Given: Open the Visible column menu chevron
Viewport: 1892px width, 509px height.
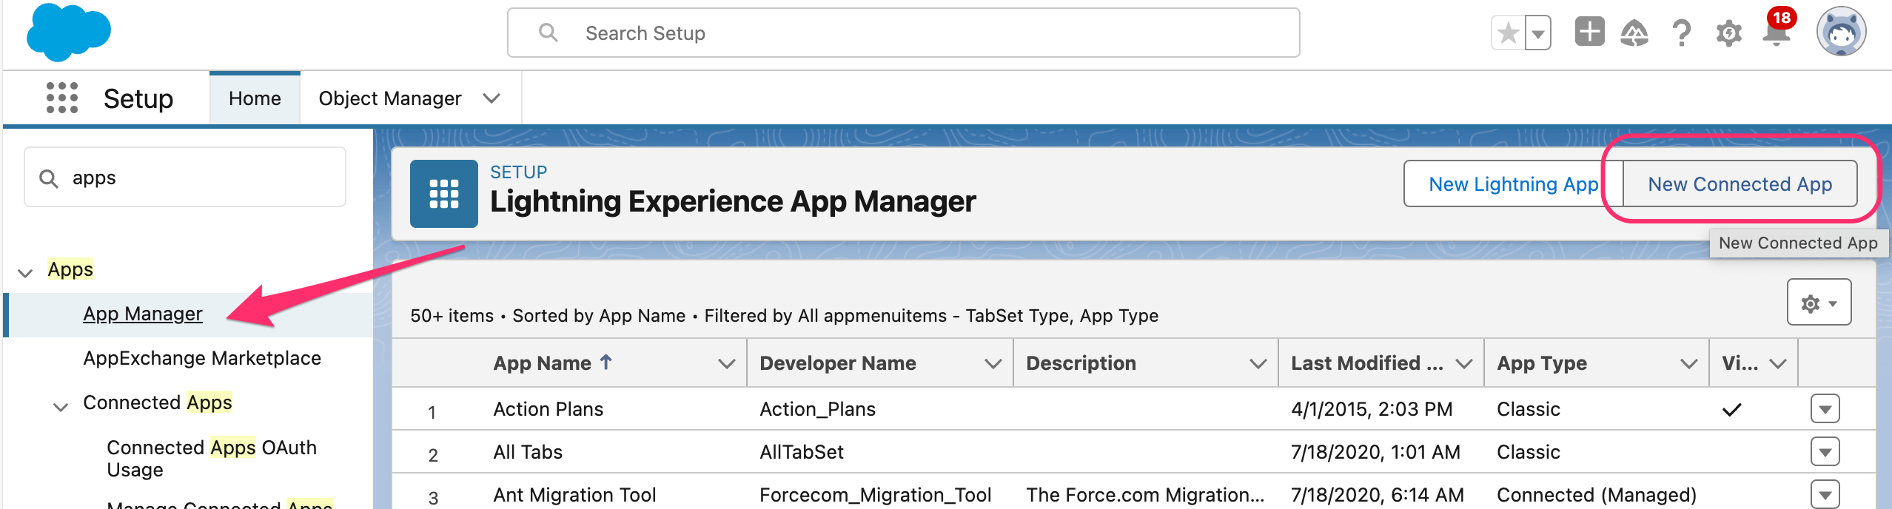Looking at the screenshot, I should click(x=1778, y=363).
